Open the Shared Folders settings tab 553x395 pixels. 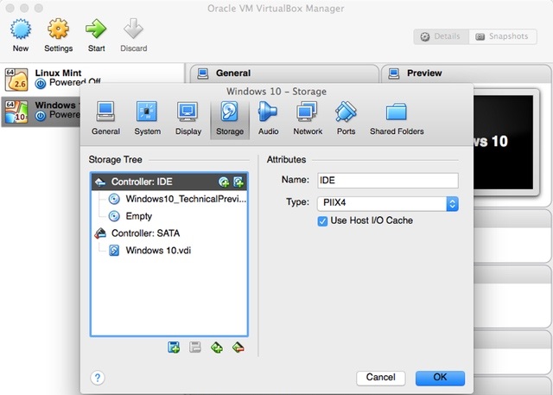397,119
